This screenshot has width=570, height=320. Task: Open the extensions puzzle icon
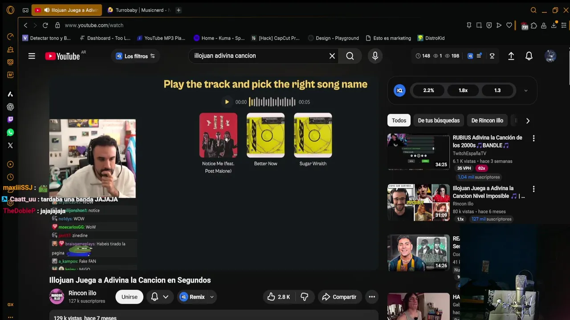click(534, 25)
